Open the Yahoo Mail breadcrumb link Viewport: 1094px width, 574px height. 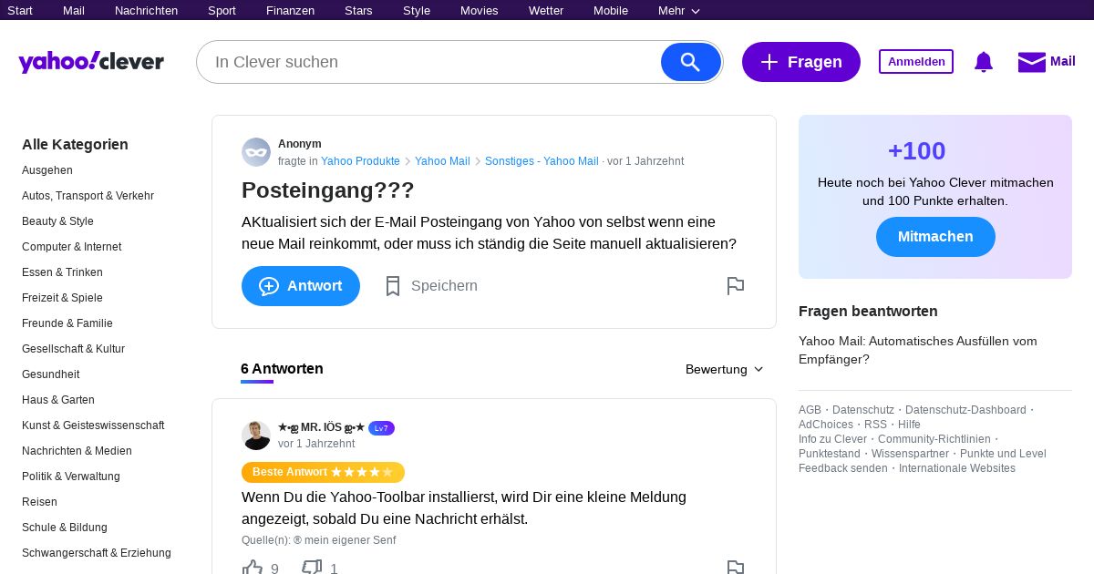coord(442,161)
